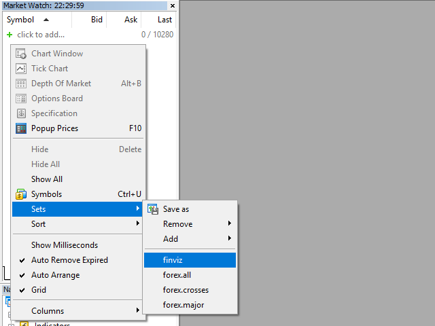Viewport: 435px width, 326px height.
Task: Enable Show Milliseconds
Action: pyautogui.click(x=77, y=245)
